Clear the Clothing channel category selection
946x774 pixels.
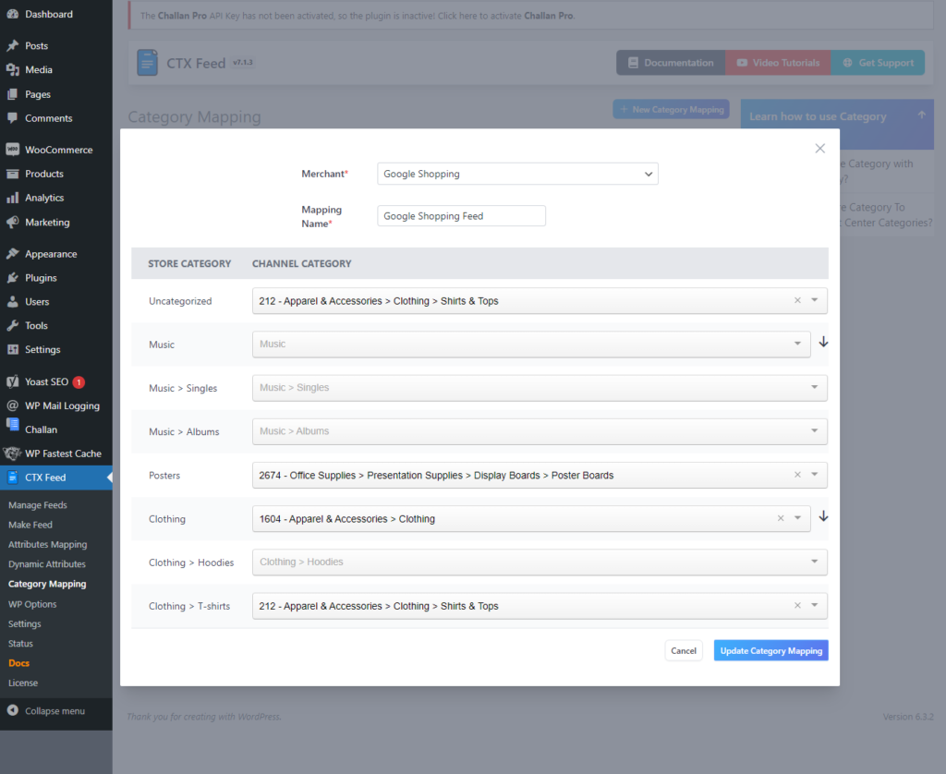click(x=781, y=518)
